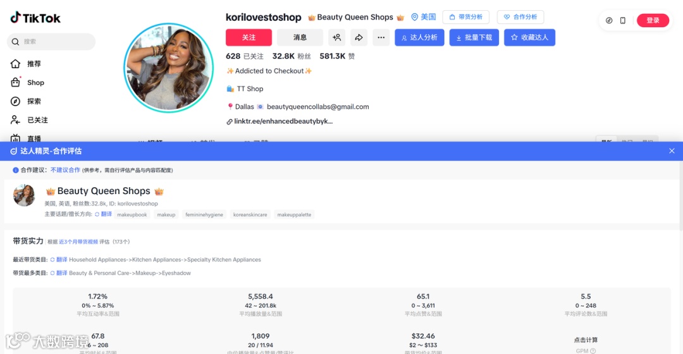Open 推荐 in the sidebar
Viewport: 683px width, 354px height.
34,64
